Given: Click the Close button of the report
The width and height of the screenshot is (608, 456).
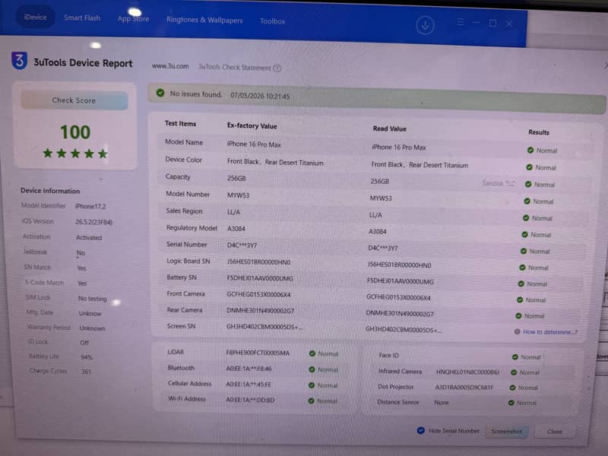Looking at the screenshot, I should coord(555,432).
